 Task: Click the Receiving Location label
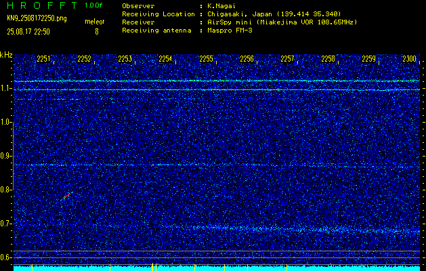[158, 14]
